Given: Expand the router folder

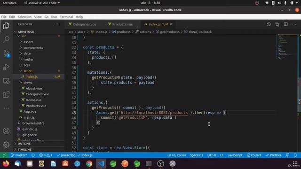Looking at the screenshot, I should coord(28,59).
